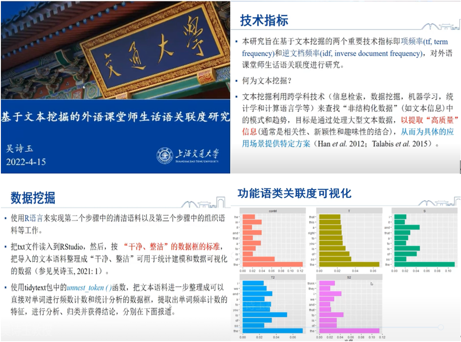Image resolution: width=461 pixels, height=342 pixels.
Task: Select the T2 chart panel header
Action: tap(272, 277)
